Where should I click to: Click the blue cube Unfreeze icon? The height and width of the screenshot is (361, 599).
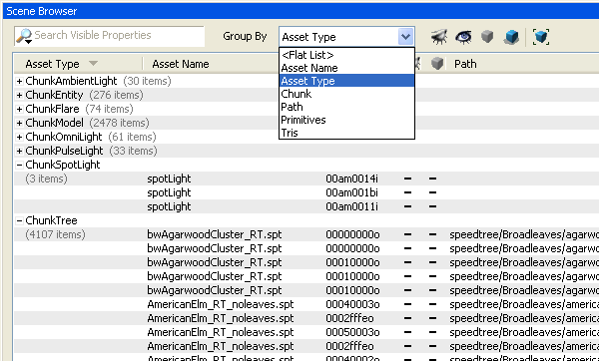(x=511, y=37)
